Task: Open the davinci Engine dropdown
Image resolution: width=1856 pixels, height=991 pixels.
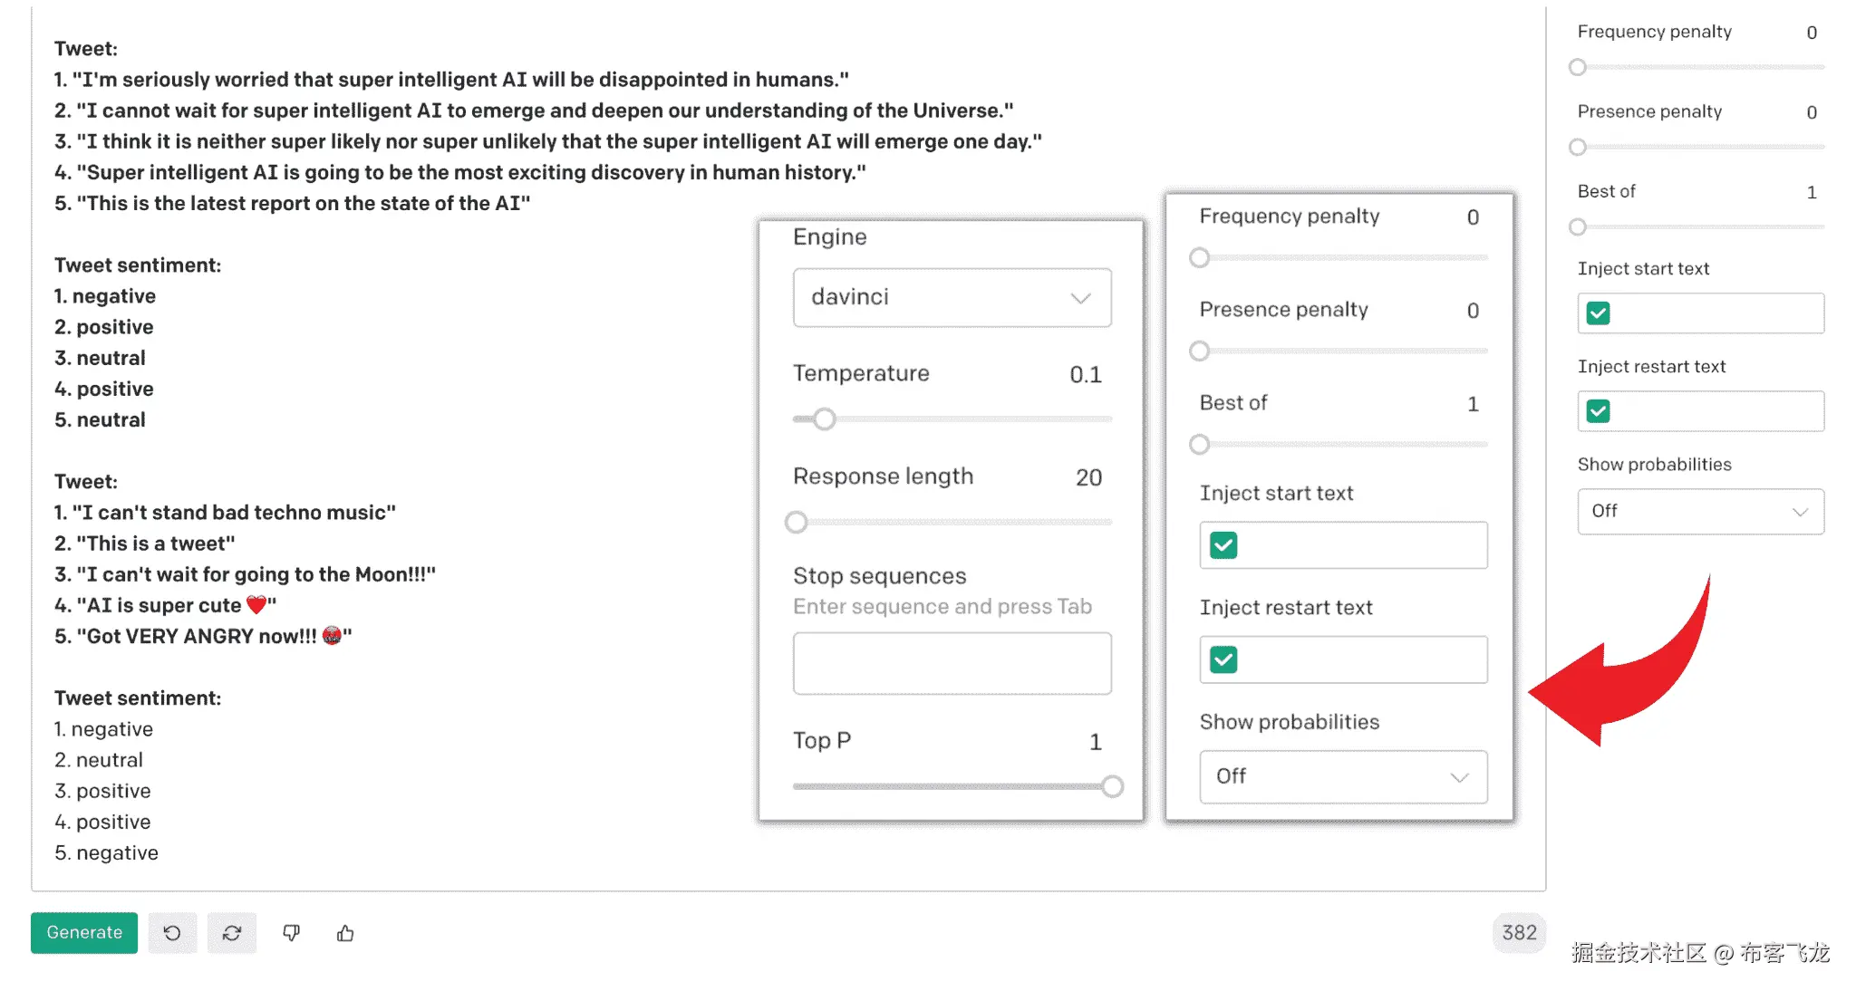Action: coord(952,297)
